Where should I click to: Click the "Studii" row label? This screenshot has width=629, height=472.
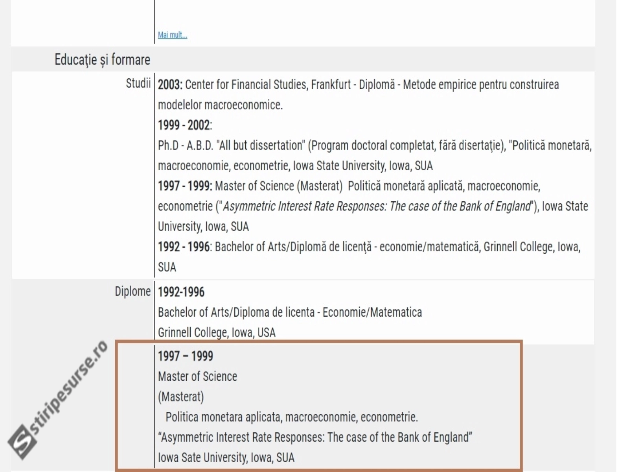(x=138, y=83)
